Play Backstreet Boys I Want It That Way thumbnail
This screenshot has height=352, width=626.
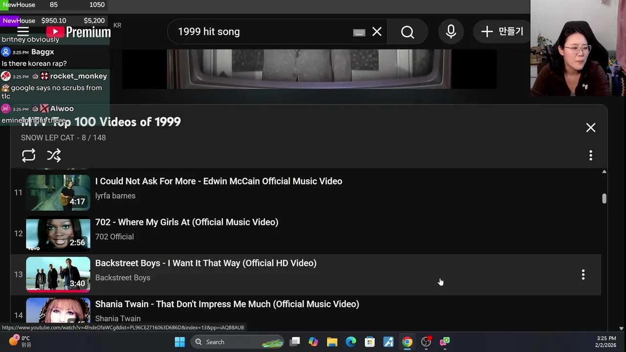pyautogui.click(x=58, y=275)
